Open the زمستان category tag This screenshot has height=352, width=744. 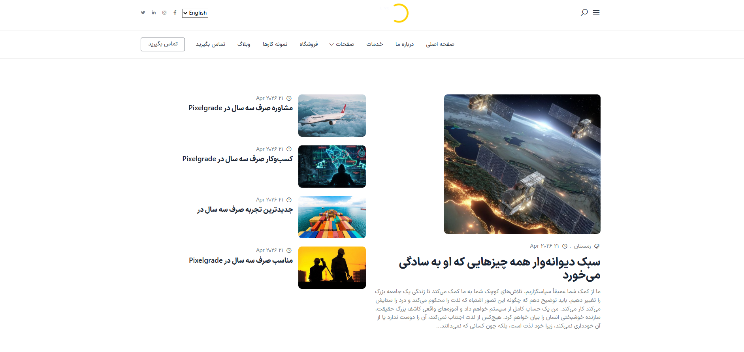pyautogui.click(x=582, y=246)
